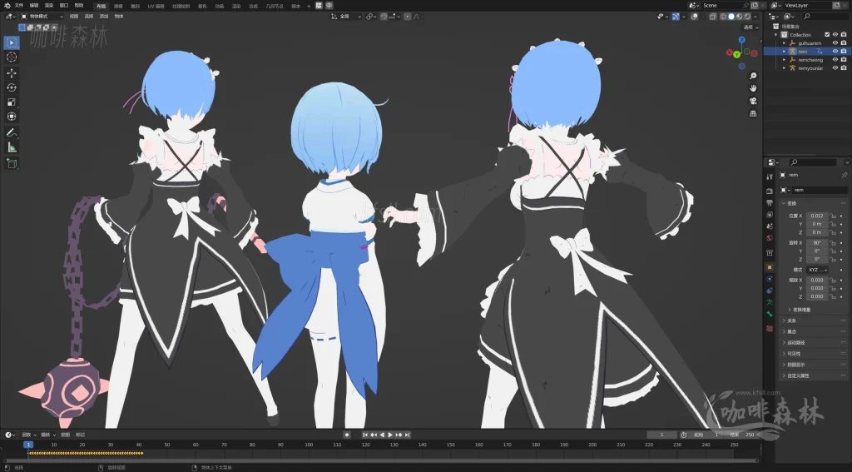
Task: Open the Object Data armature tab
Action: 770,302
